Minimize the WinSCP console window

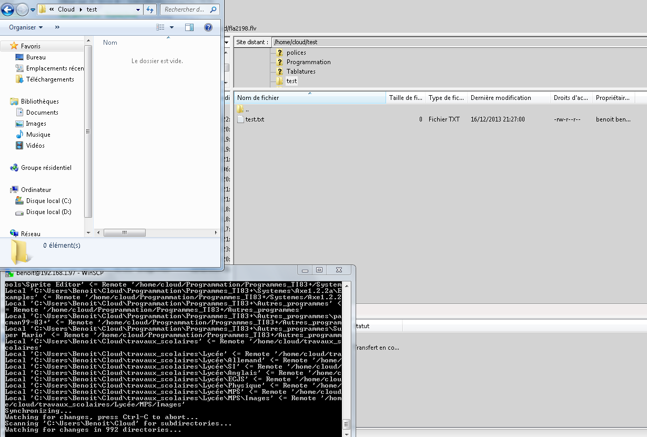click(306, 270)
